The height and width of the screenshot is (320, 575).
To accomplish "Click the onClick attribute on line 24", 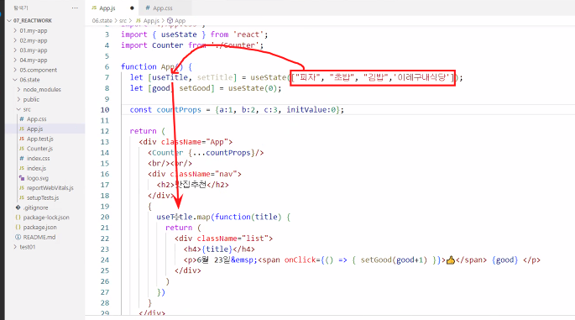I will 300,260.
